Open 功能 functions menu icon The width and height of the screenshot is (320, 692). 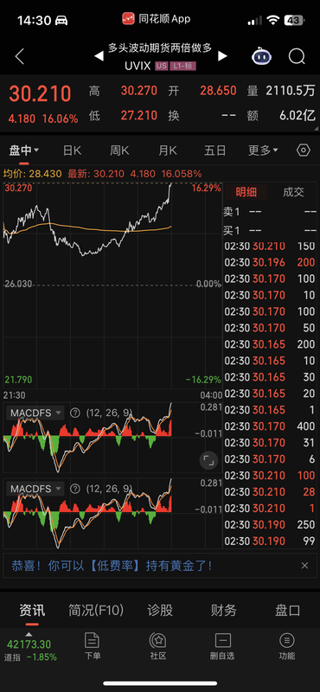coord(287,646)
